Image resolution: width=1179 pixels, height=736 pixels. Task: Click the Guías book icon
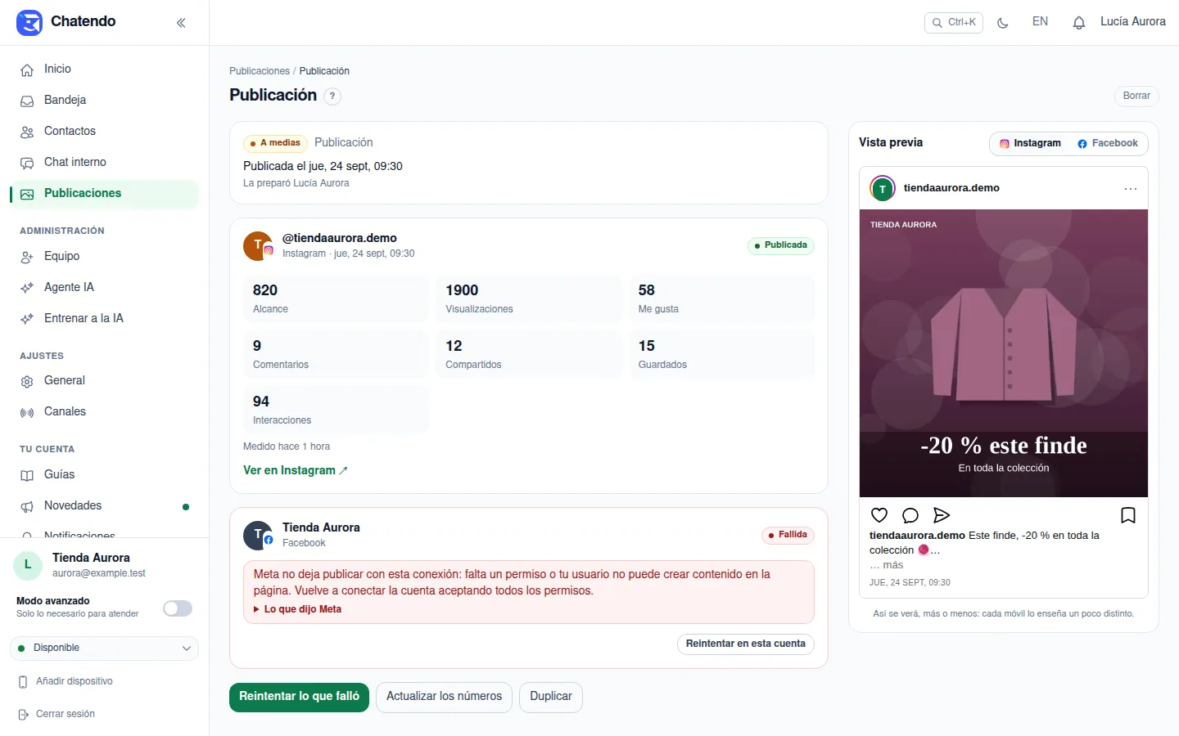(x=27, y=476)
